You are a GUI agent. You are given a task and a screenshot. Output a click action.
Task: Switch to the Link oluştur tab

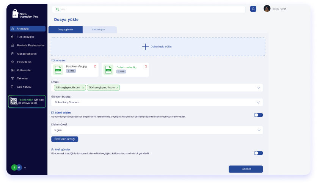(x=100, y=30)
